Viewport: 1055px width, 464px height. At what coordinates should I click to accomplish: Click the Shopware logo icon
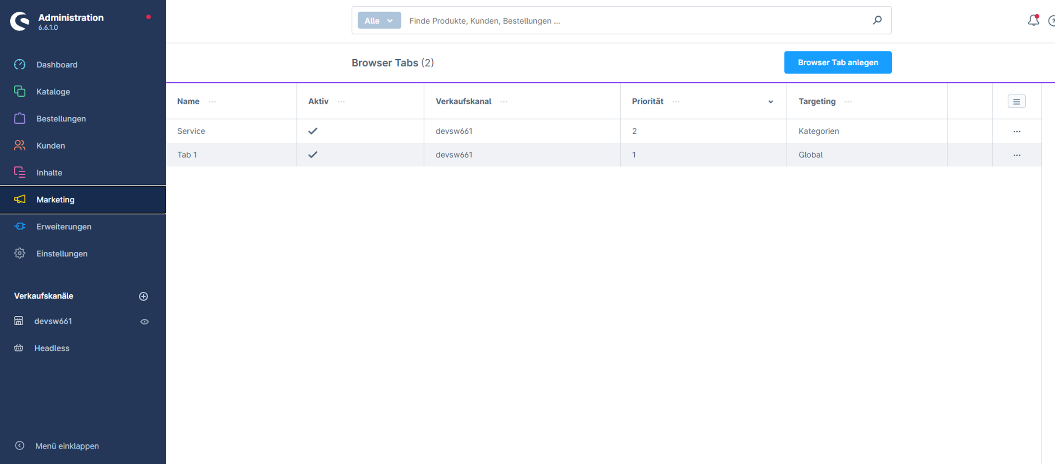click(20, 21)
